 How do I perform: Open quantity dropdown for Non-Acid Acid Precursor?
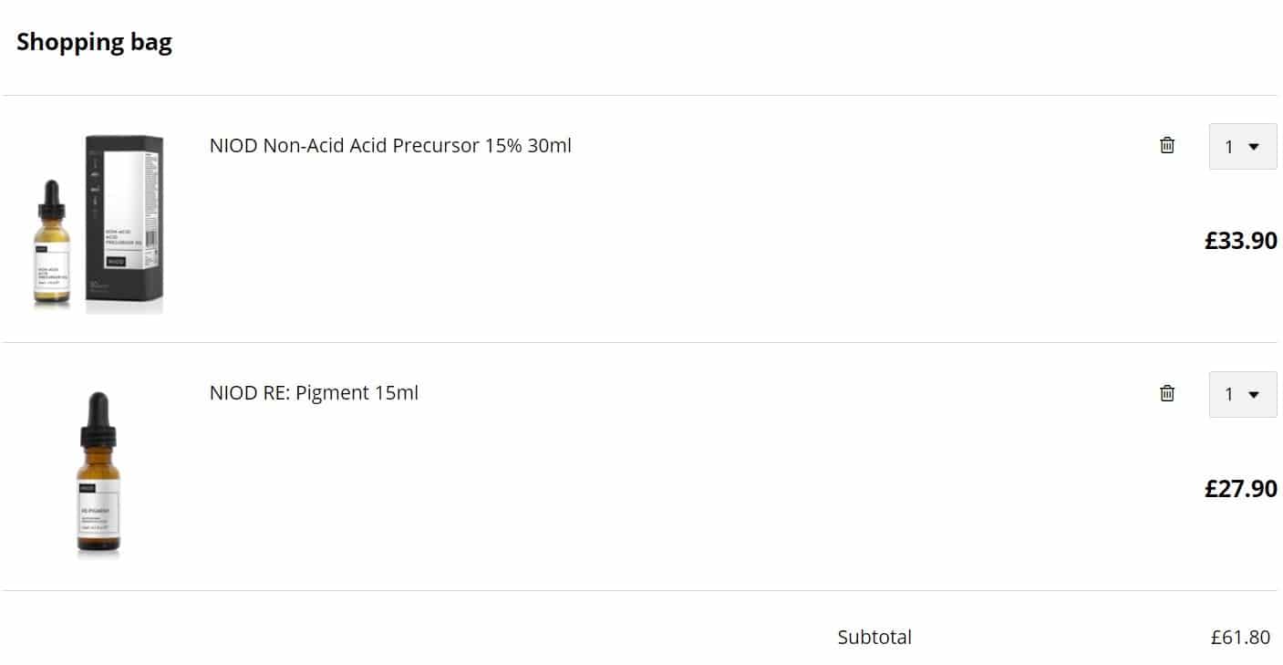pyautogui.click(x=1242, y=146)
